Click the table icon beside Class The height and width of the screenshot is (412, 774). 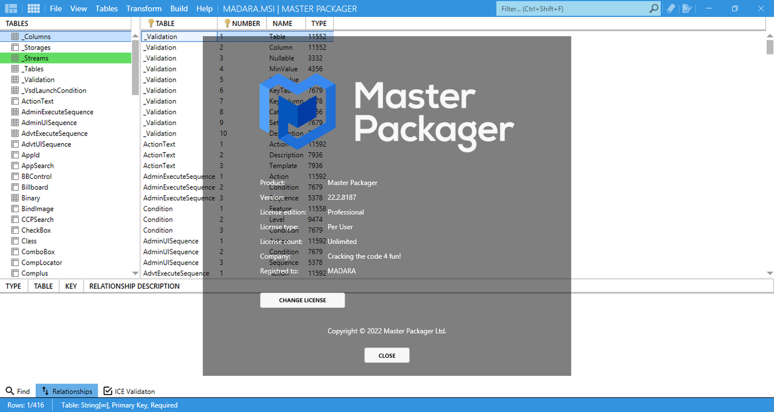coord(15,241)
